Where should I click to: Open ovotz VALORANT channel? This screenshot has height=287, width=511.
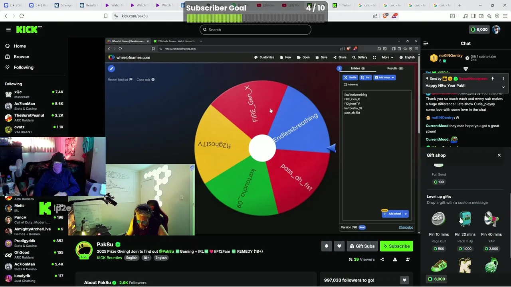tap(34, 129)
